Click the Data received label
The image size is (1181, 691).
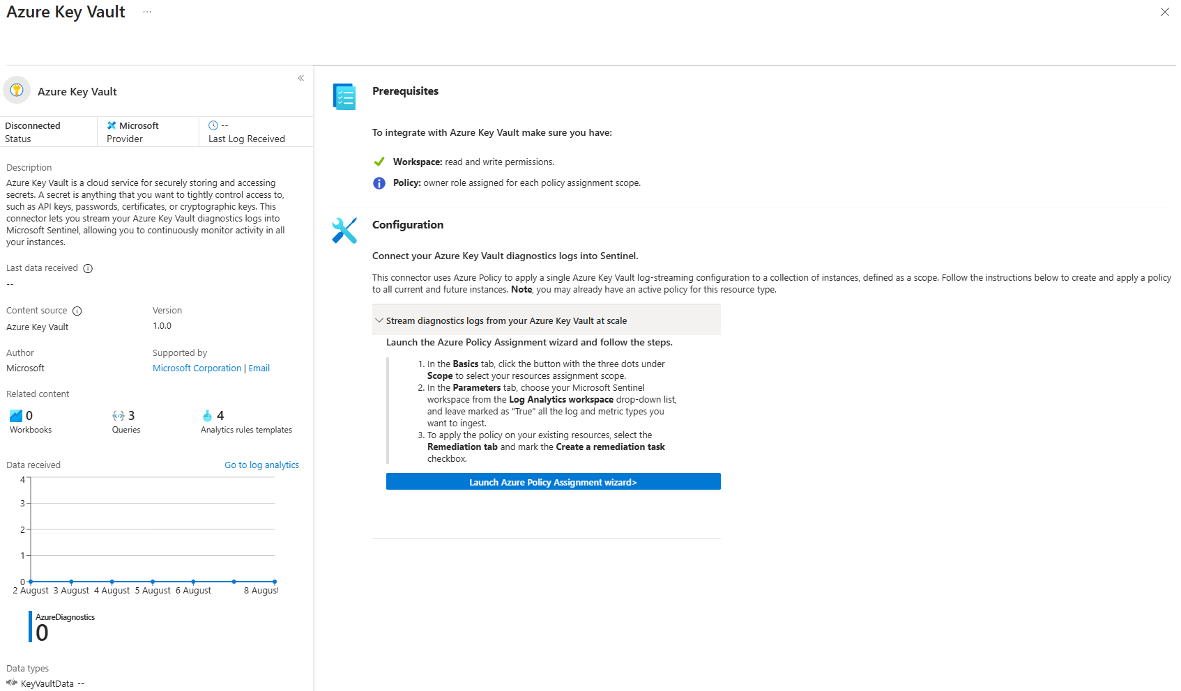pos(33,465)
